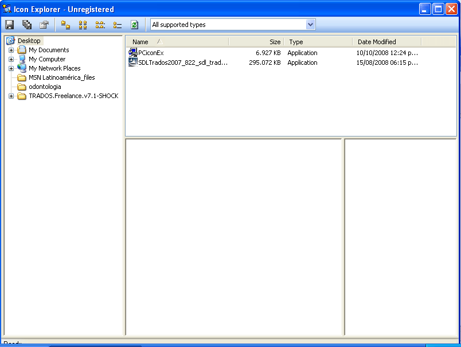Image resolution: width=461 pixels, height=347 pixels.
Task: Expand the TRADOS.Freelance.v7.1-SHOCK folder
Action: point(11,96)
